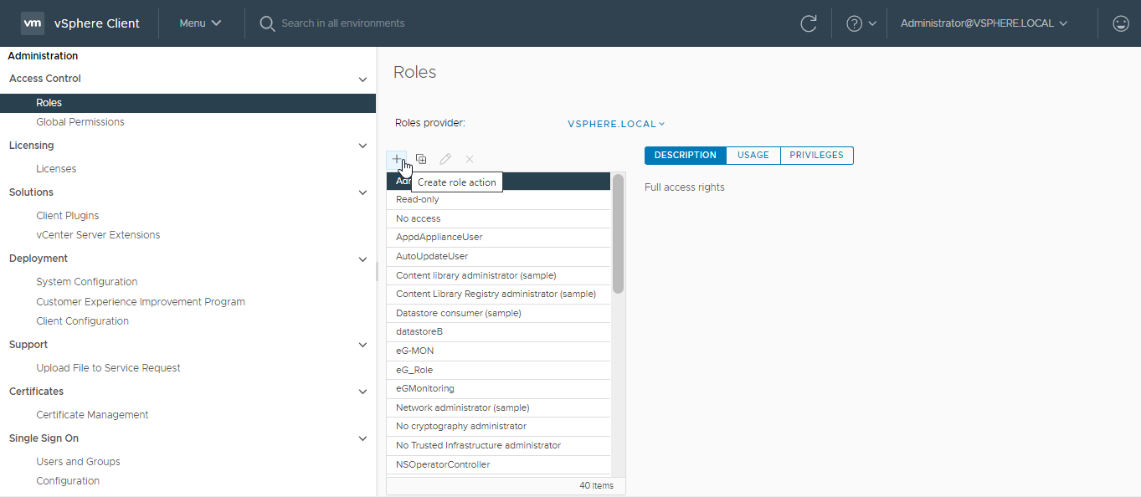Screen dimensions: 1141x497
Task: Select the Read-only role
Action: pos(498,200)
